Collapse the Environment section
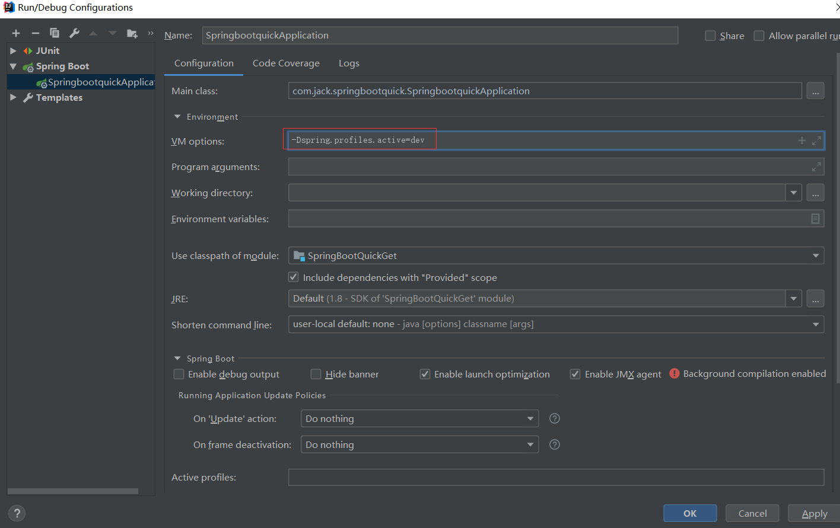840x528 pixels. pyautogui.click(x=177, y=117)
